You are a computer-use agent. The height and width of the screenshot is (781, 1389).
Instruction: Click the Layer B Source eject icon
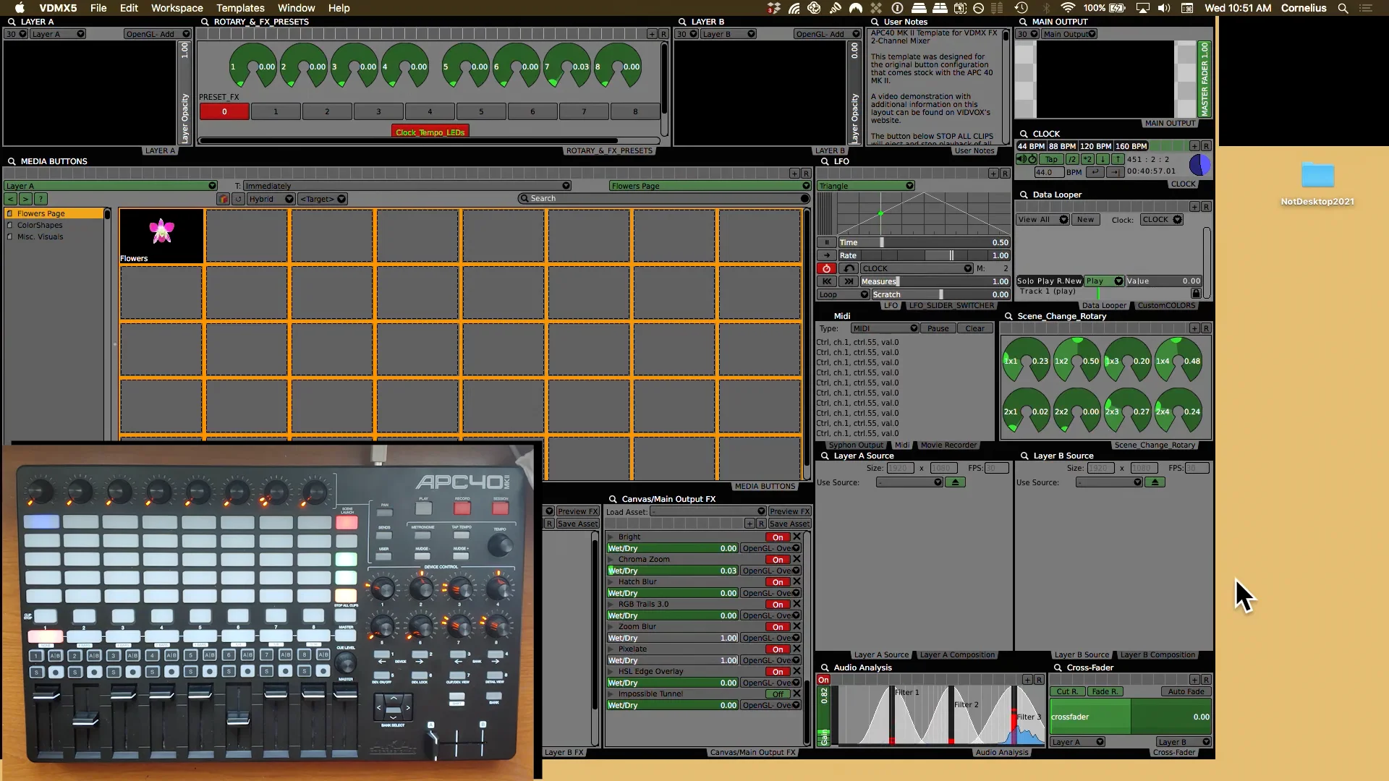[1155, 482]
